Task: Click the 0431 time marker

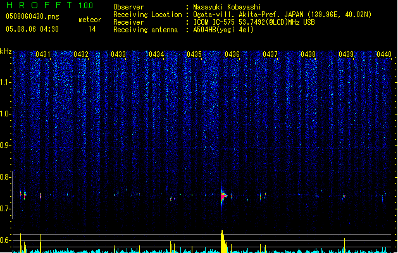Action: (x=43, y=54)
